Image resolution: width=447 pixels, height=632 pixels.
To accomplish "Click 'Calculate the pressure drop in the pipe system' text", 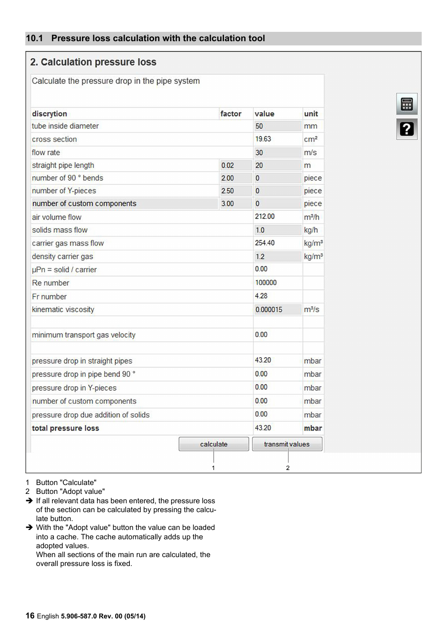I will (116, 81).
